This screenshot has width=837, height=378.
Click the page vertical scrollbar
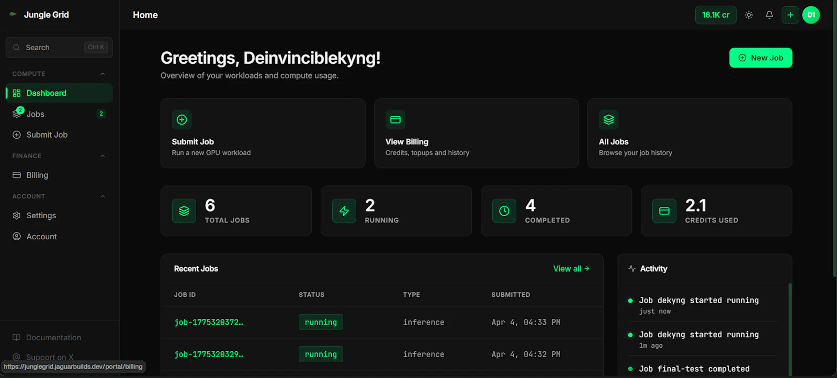[834, 139]
